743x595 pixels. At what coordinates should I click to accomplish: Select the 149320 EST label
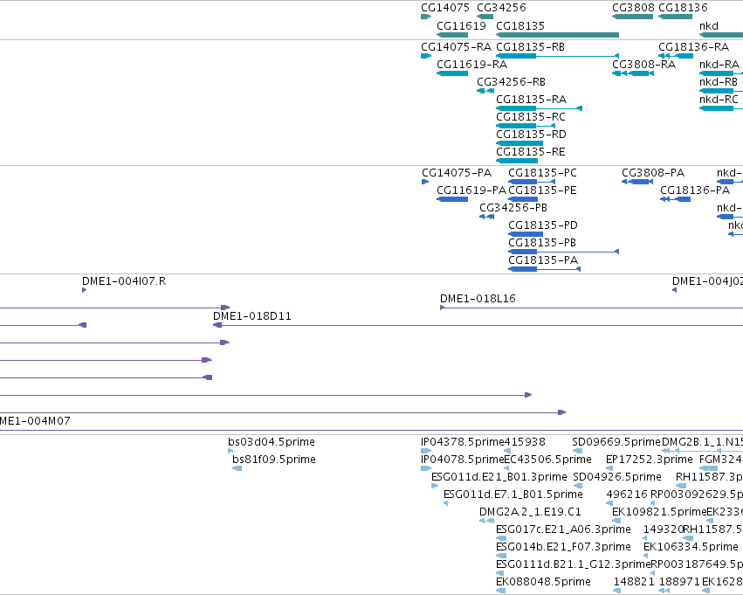664,530
